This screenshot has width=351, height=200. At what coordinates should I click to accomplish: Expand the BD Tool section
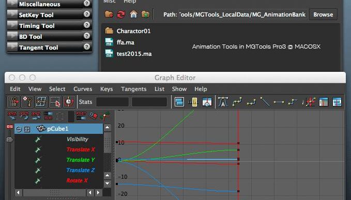12,36
